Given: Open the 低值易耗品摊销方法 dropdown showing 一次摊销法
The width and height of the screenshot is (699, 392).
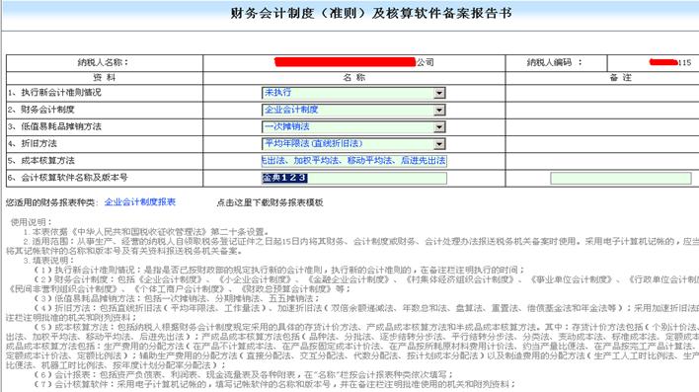Looking at the screenshot, I should point(353,126).
